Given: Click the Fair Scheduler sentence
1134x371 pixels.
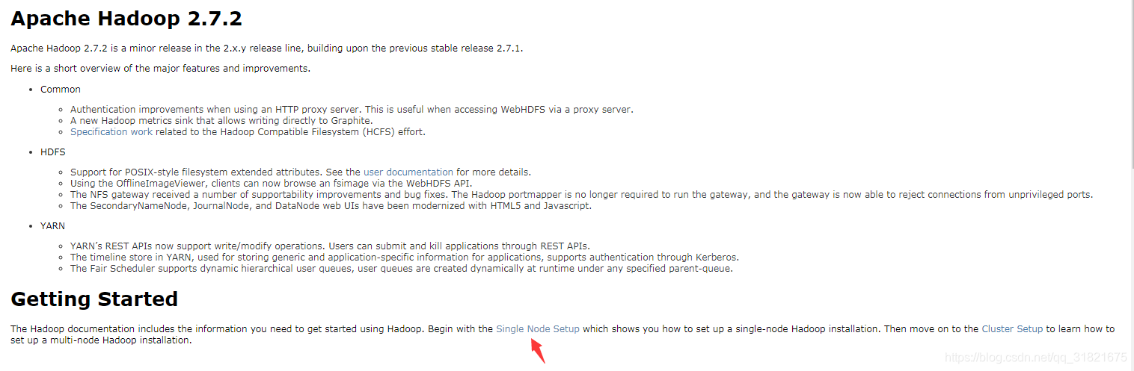Looking at the screenshot, I should tap(402, 268).
